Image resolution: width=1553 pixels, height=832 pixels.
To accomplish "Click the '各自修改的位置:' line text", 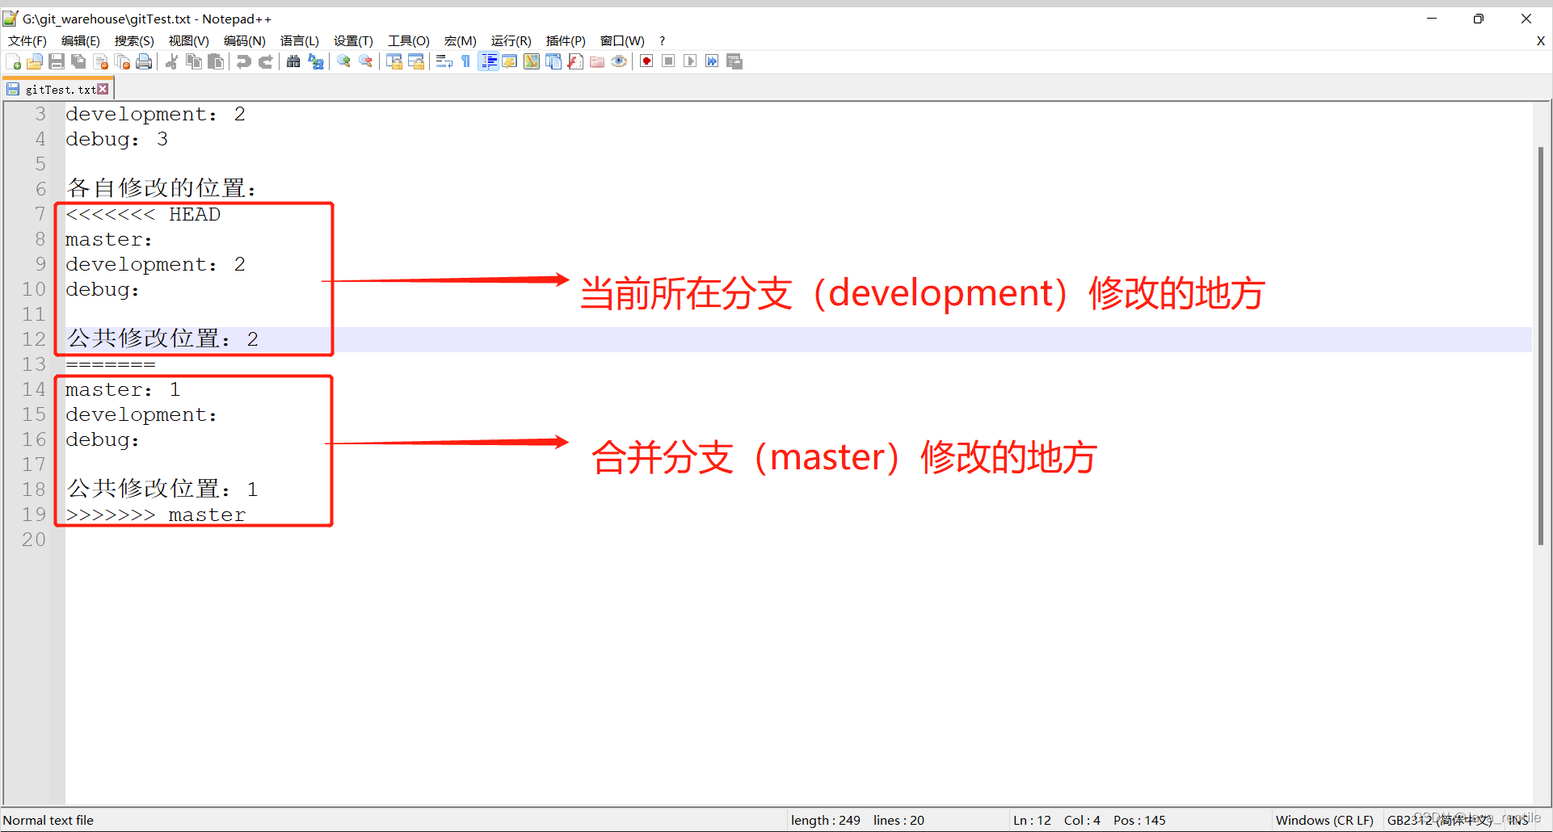I will click(162, 188).
